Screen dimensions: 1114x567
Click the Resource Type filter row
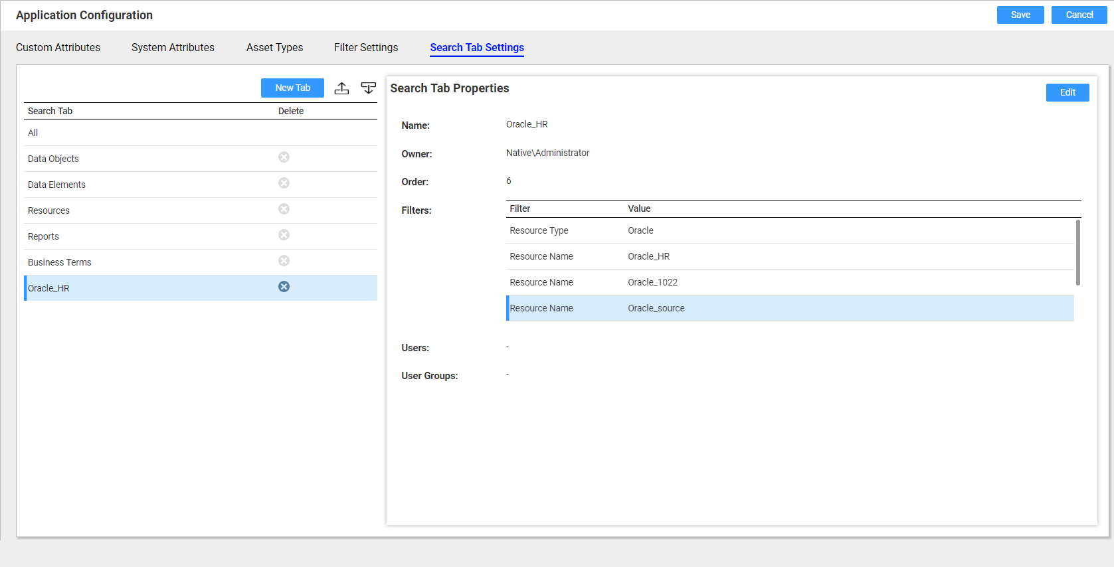790,230
